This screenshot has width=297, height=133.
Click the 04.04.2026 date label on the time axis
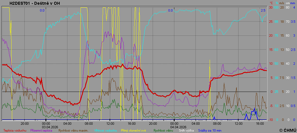(174, 126)
